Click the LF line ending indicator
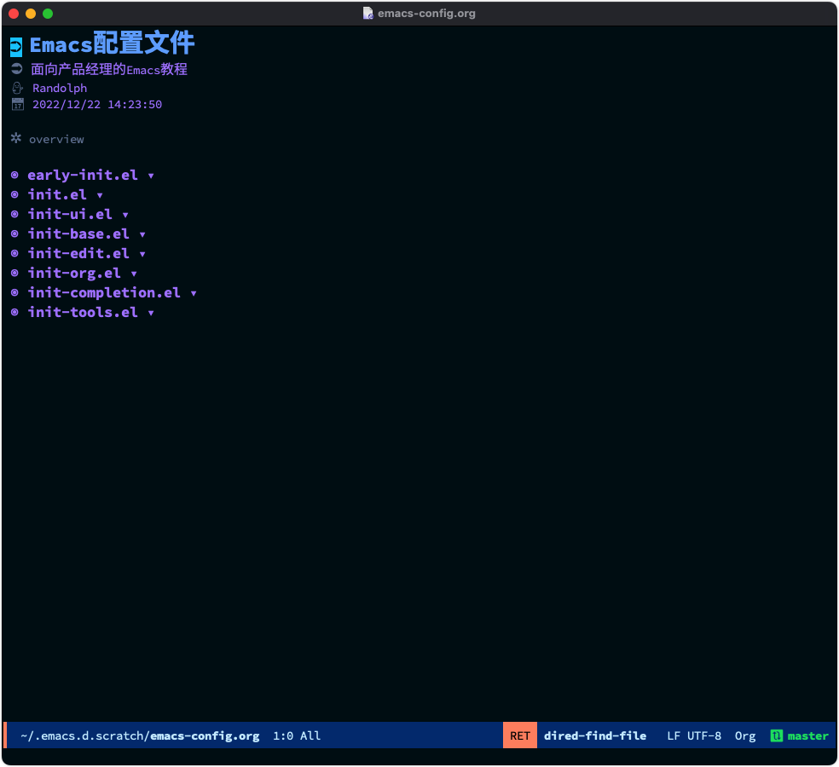 coord(673,736)
